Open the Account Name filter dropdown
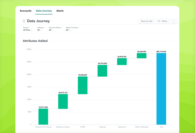This screenshot has height=133, width=195. pos(51,30)
